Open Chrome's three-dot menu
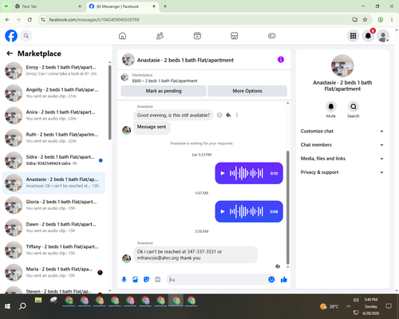The image size is (399, 319). (x=392, y=19)
